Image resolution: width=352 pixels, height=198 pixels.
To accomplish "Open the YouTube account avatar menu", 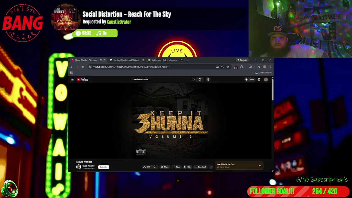I will [266, 79].
